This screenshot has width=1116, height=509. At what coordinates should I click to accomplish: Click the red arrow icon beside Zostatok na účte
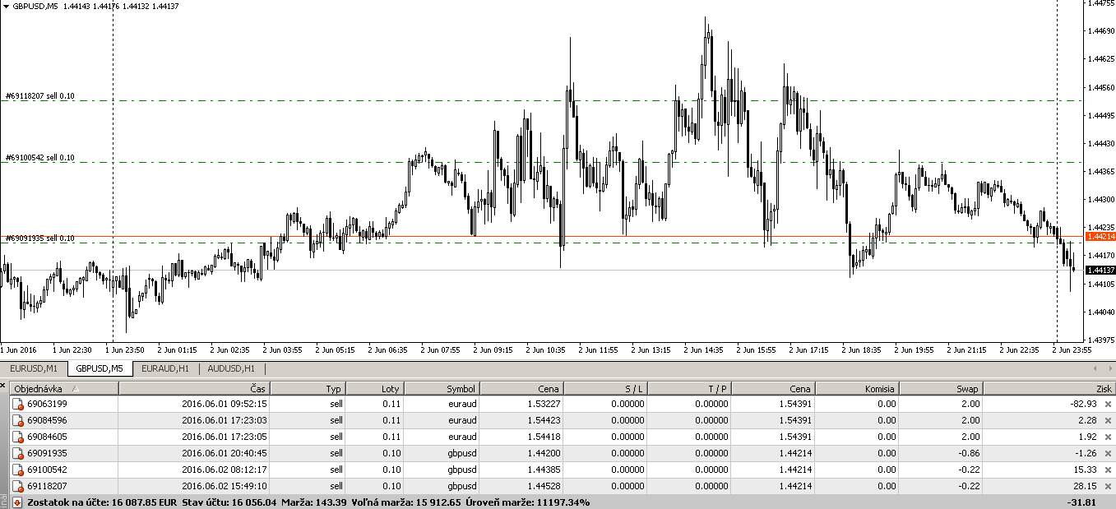click(17, 502)
